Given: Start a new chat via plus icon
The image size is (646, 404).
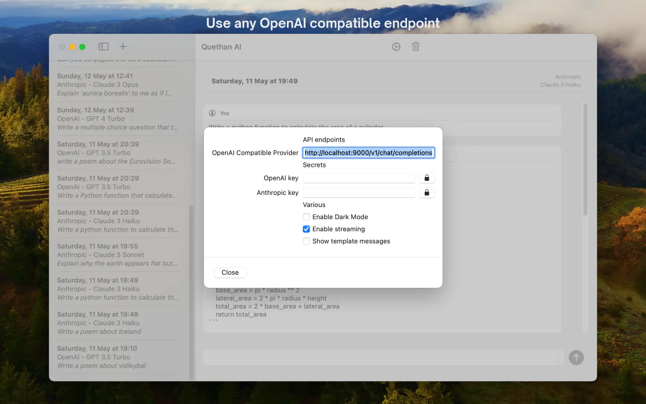Looking at the screenshot, I should tap(123, 46).
